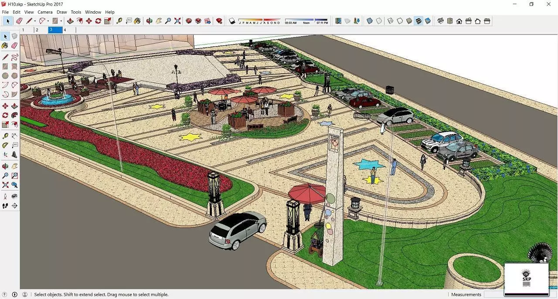
Task: Enable Shaded face style
Action: pos(409,21)
